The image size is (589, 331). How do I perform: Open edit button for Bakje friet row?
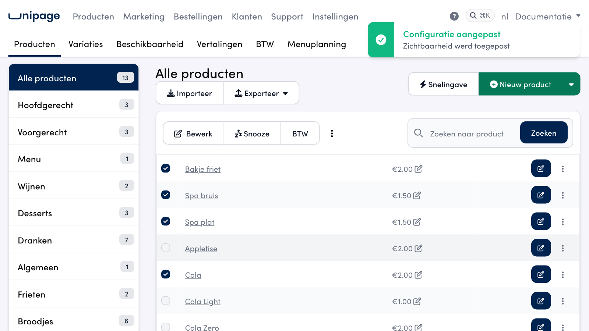541,168
